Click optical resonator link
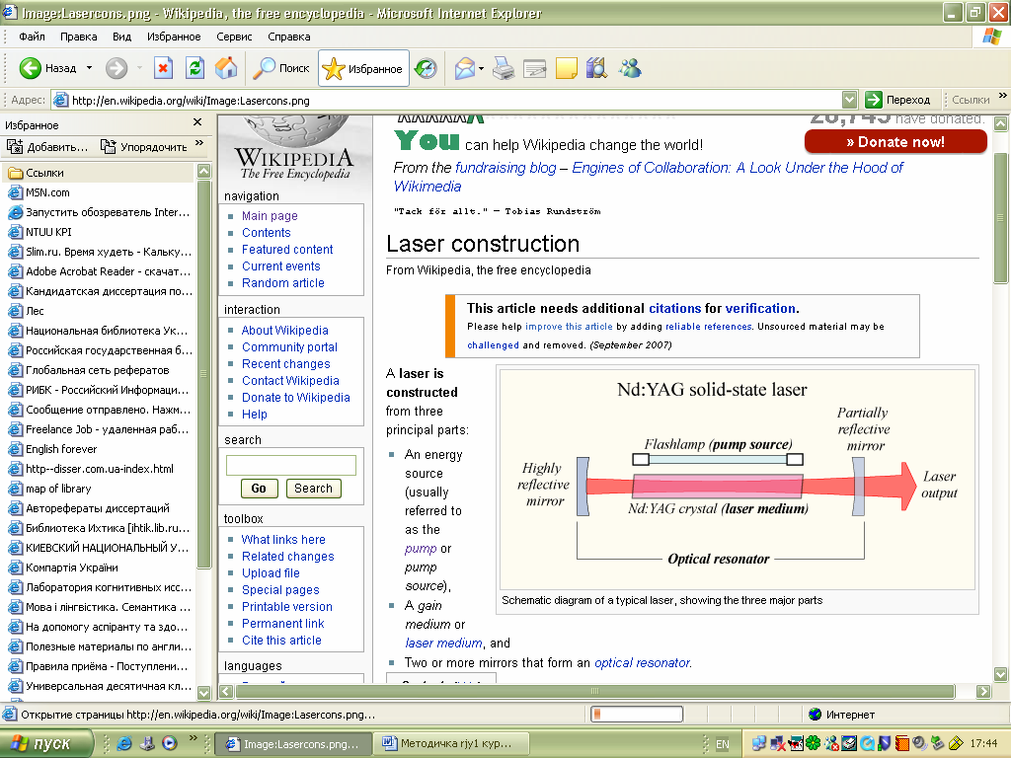 642,662
